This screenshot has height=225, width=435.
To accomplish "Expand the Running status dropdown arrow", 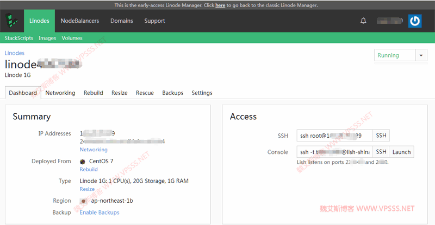I will click(x=421, y=55).
